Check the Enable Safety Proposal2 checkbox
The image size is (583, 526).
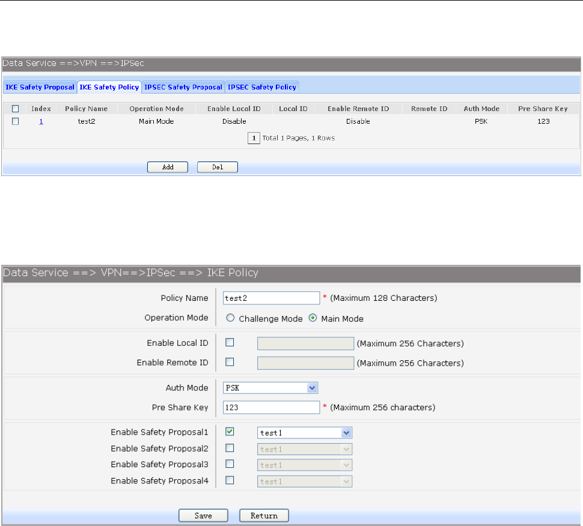click(229, 448)
